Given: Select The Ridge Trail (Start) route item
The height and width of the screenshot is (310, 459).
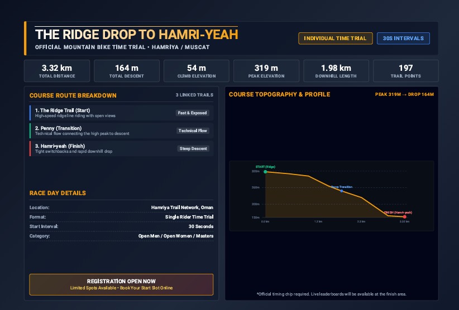Looking at the screenshot, I should pos(122,113).
